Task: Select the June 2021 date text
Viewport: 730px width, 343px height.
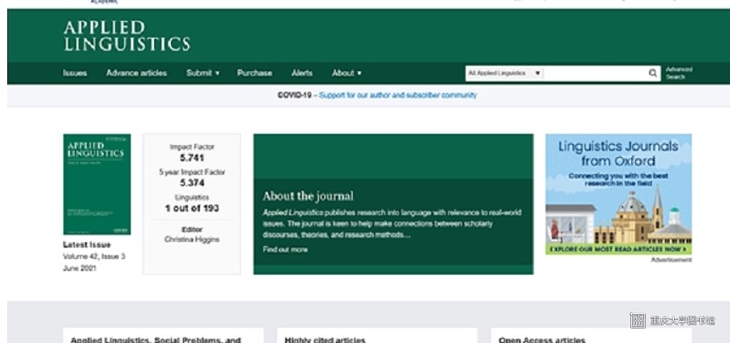Action: coord(79,269)
